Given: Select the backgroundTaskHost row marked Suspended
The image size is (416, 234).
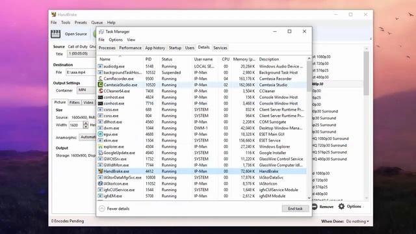Looking at the screenshot, I should click(202, 72).
